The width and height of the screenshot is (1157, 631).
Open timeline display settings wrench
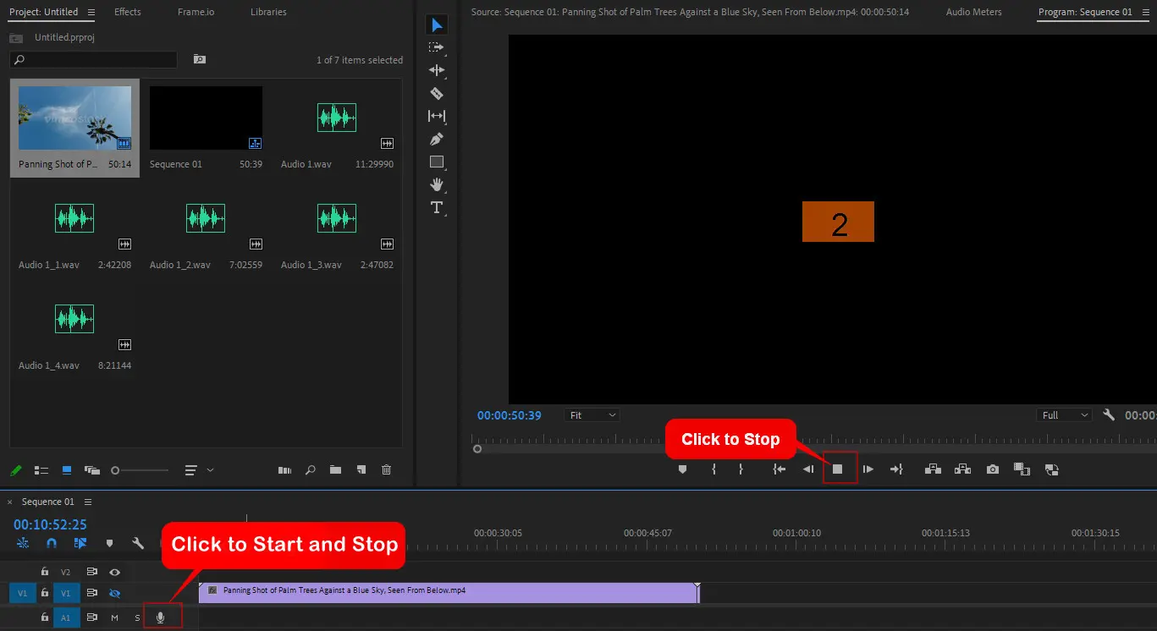coord(138,543)
